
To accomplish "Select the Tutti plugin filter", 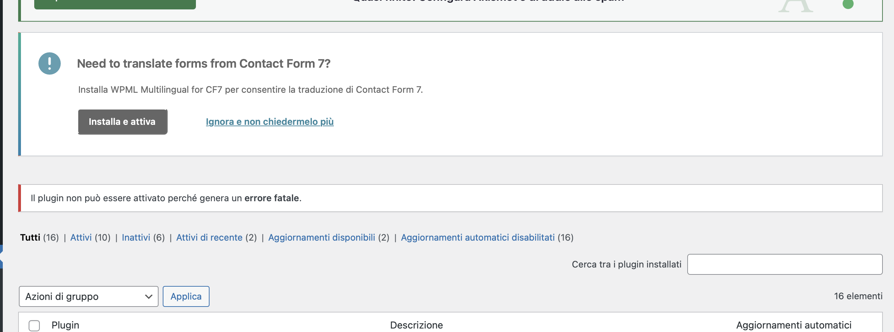I will (30, 237).
